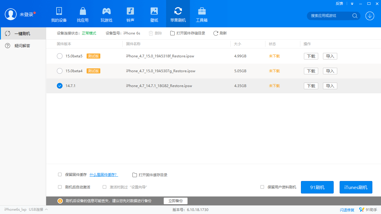Open the 壁纸 wallpaper icon
The width and height of the screenshot is (381, 214).
154,11
